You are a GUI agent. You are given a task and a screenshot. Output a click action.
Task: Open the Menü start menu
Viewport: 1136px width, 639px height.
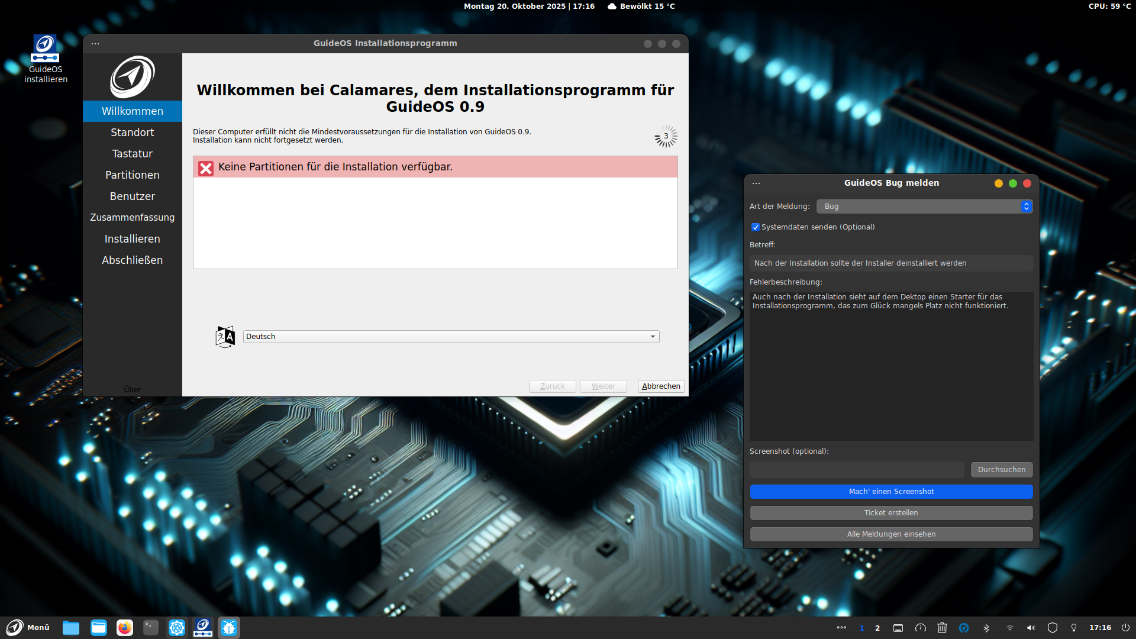[x=28, y=628]
